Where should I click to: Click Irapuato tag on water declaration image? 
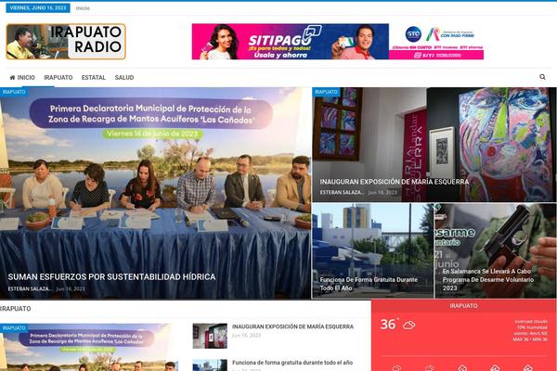(14, 92)
